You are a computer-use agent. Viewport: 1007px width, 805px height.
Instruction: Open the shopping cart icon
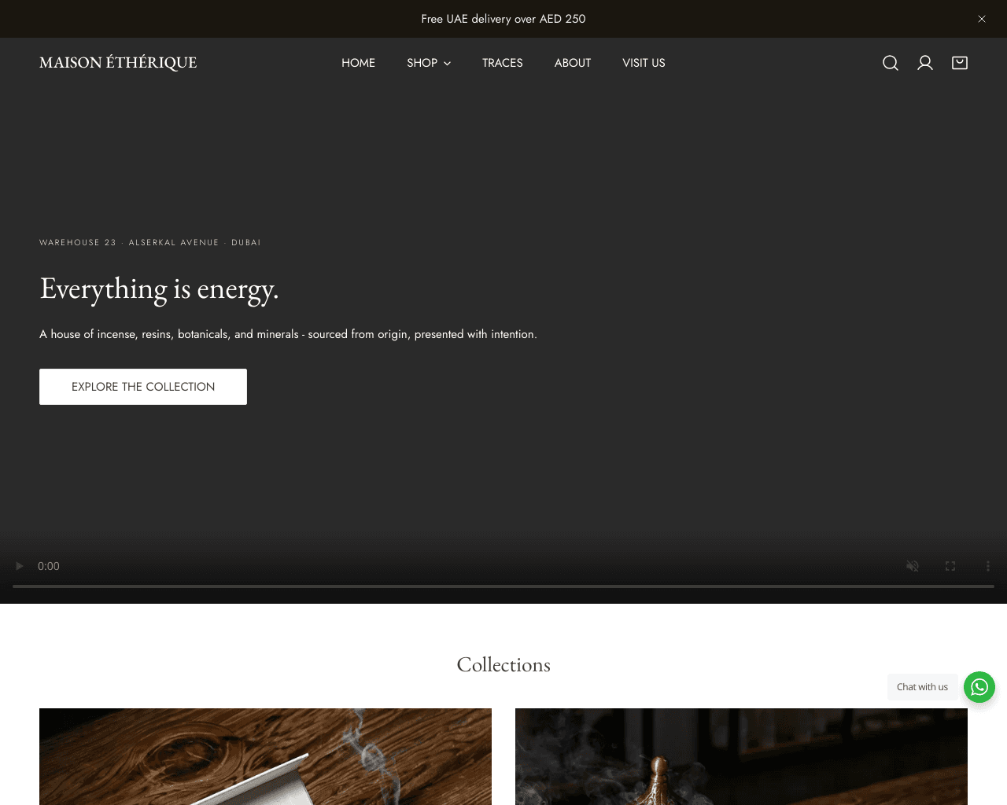pyautogui.click(x=960, y=62)
